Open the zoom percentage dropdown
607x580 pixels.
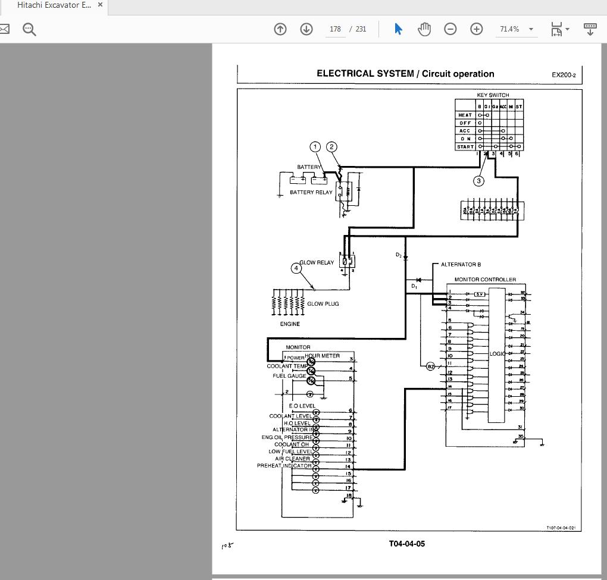[x=531, y=29]
